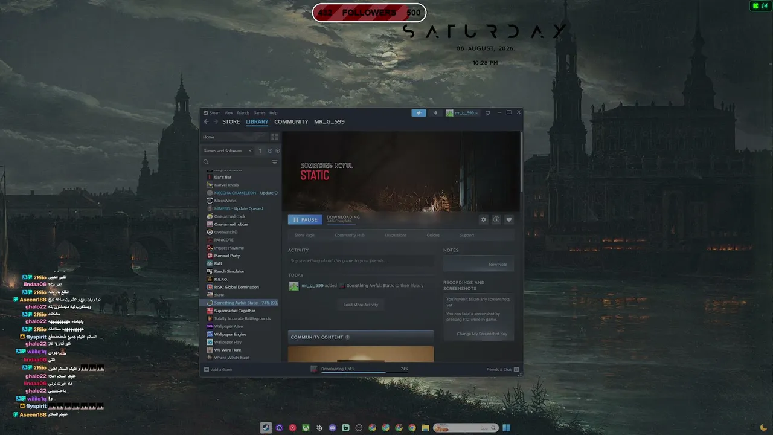Viewport: 773px width, 435px height.
Task: Open the library advanced filter icon
Action: point(275,162)
